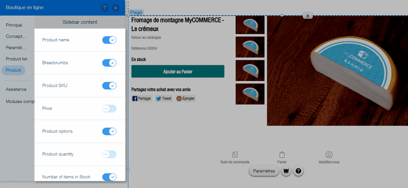Viewport: 408px width, 188px height.
Task: Click the large cheese product image
Action: coord(337,70)
